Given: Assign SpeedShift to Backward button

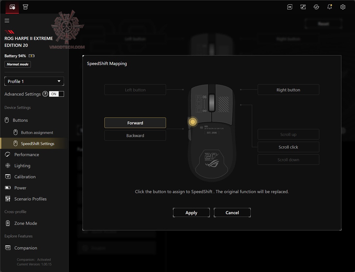Looking at the screenshot, I should (135, 135).
